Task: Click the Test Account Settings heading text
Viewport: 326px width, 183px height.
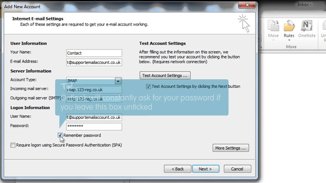Action: click(x=162, y=43)
